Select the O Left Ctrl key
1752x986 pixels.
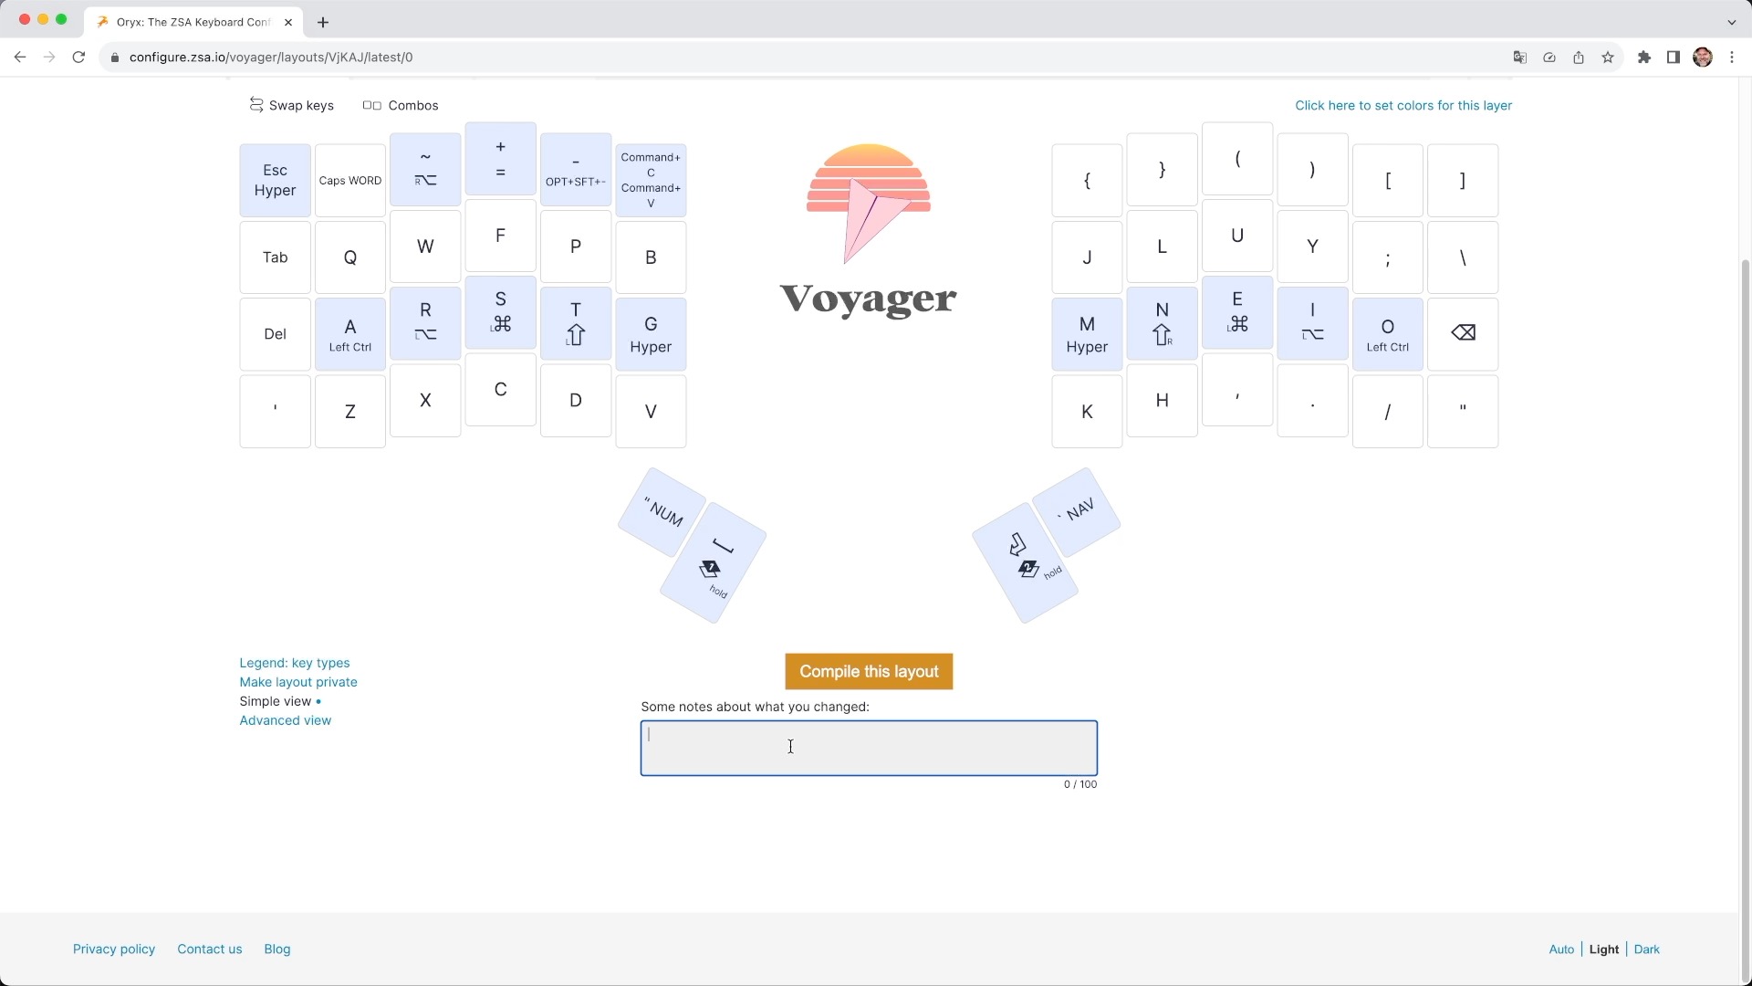(x=1387, y=334)
